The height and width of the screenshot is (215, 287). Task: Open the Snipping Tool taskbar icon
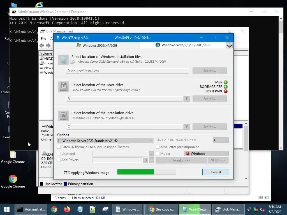pos(105,209)
